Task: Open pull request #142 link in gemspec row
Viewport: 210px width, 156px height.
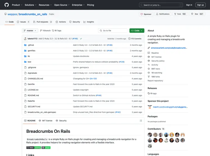Action: coord(118,112)
